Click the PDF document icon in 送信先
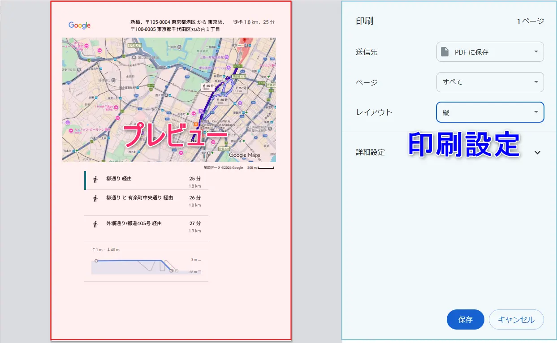Viewport: 557px width, 343px height. 445,52
